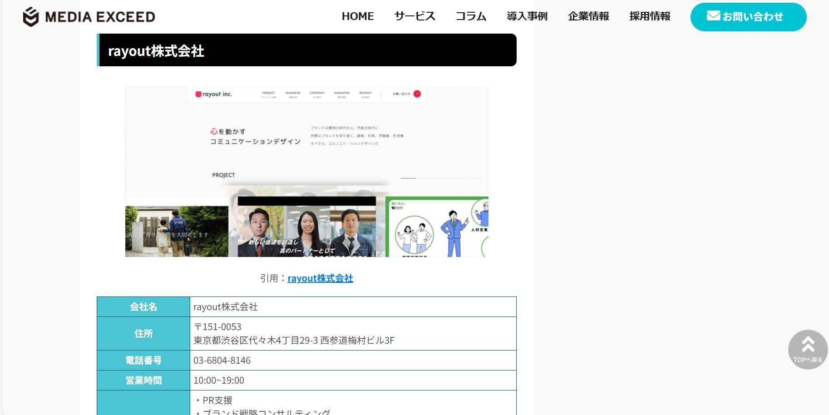Open the HOME menu item
The image size is (829, 415).
pos(358,16)
